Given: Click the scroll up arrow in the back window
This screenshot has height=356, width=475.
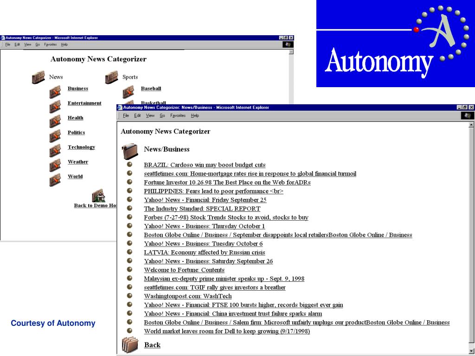Looking at the screenshot, I should coord(291,52).
